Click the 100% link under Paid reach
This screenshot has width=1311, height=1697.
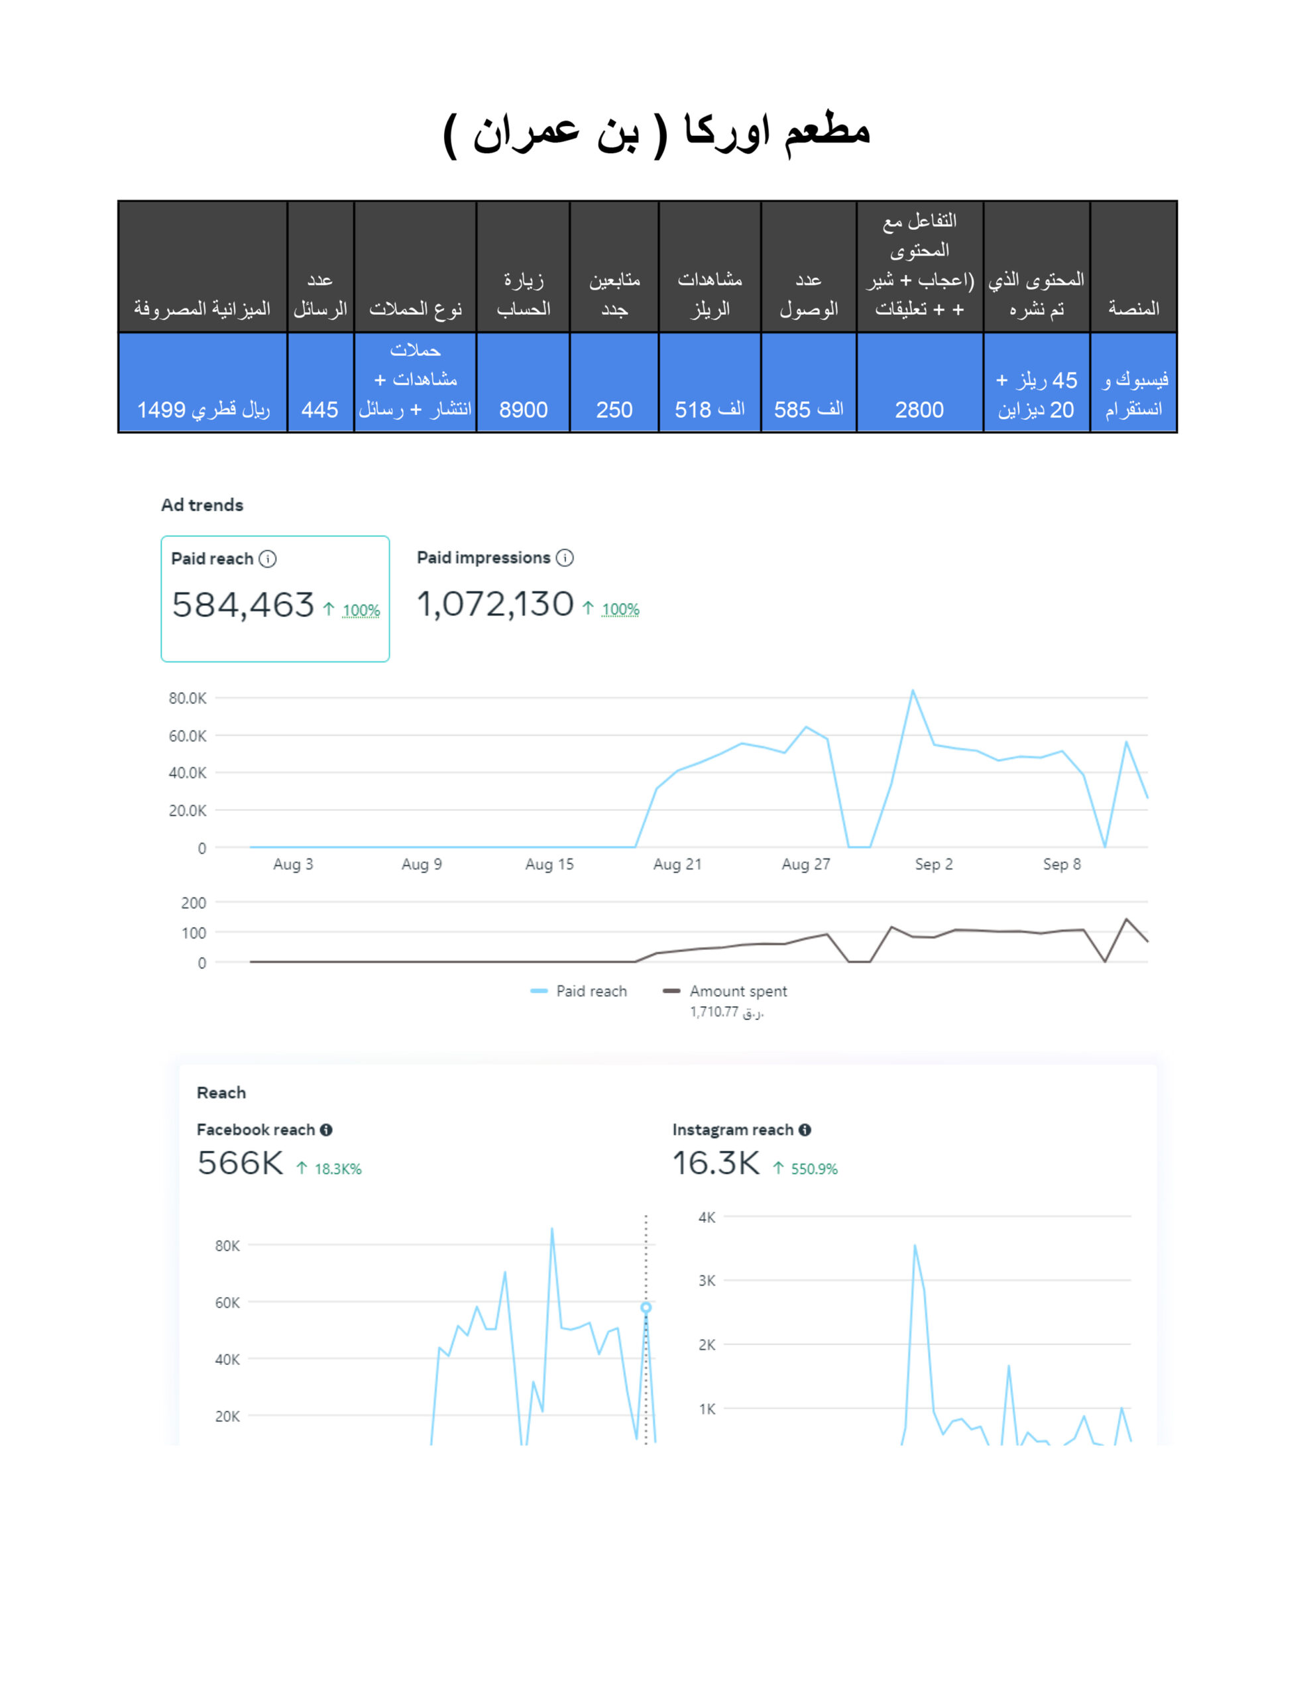tap(361, 611)
